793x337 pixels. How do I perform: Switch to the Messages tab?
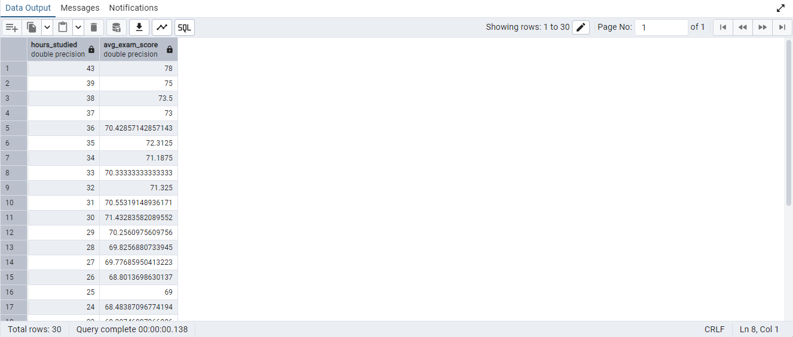pyautogui.click(x=80, y=8)
